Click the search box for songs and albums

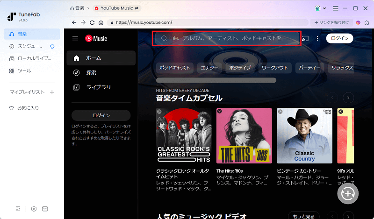point(227,38)
